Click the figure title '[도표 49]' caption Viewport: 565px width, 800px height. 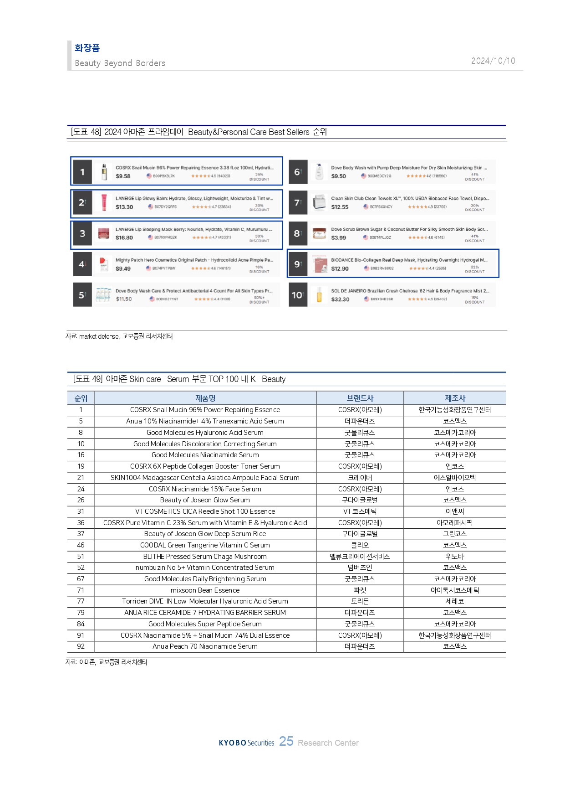click(x=179, y=379)
